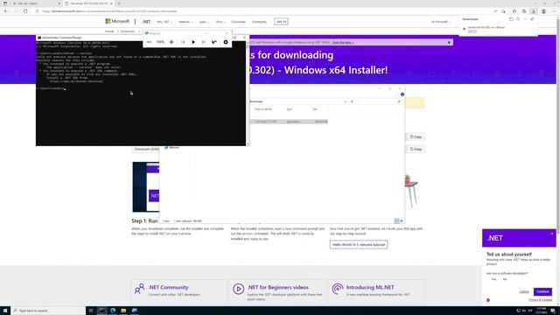Click the browser back arrow
Screen dimensions: 560x315
[x=6, y=11]
